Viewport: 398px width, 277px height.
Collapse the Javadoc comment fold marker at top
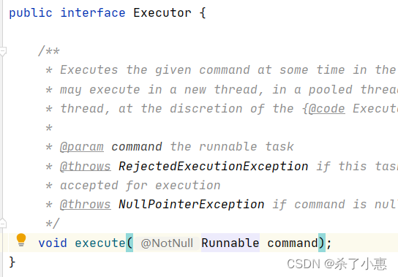click(3, 51)
